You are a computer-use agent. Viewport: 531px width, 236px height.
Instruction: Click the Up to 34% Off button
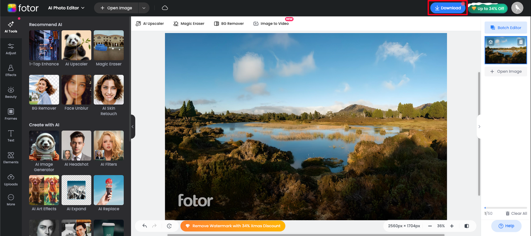pyautogui.click(x=488, y=8)
